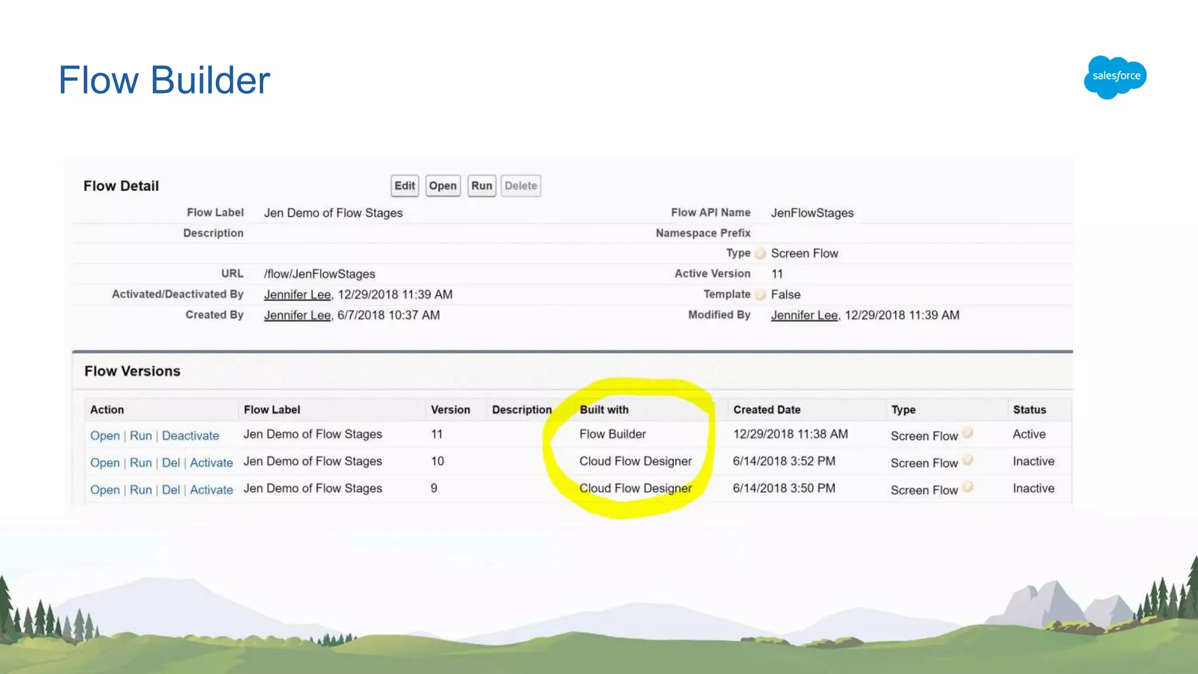Open Jennifer Lee link in Created By
This screenshot has height=674, width=1198.
297,315
